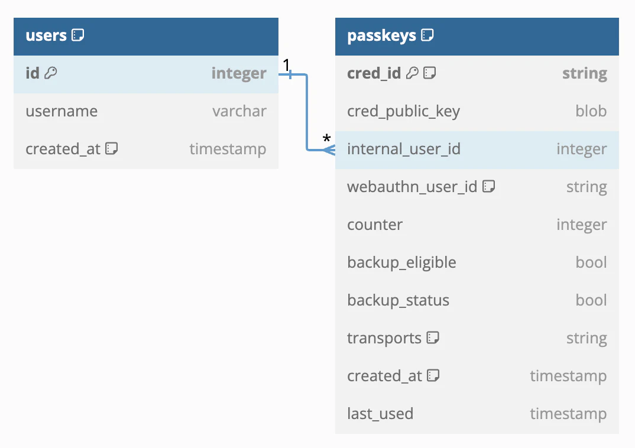Click the backup_status field row
The height and width of the screenshot is (448, 635).
click(477, 300)
